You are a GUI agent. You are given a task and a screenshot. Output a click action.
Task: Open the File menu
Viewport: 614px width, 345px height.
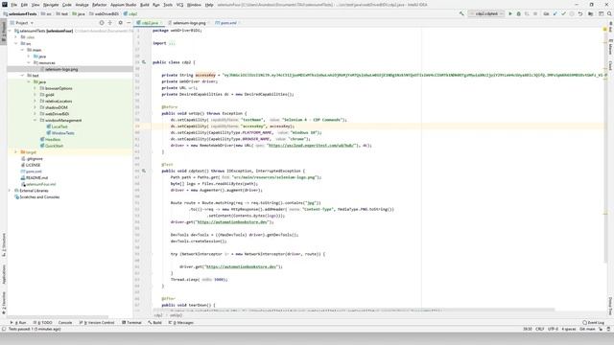tap(14, 5)
